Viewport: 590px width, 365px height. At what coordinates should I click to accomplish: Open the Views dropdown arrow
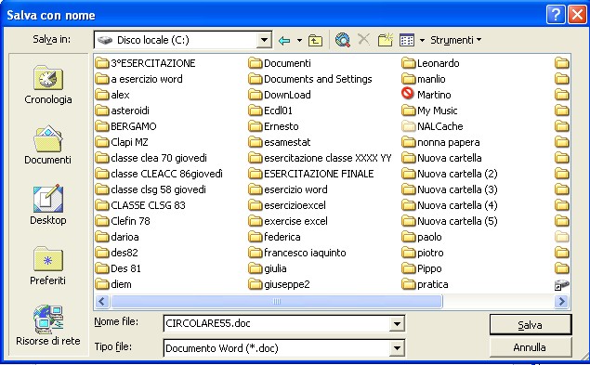tap(422, 40)
